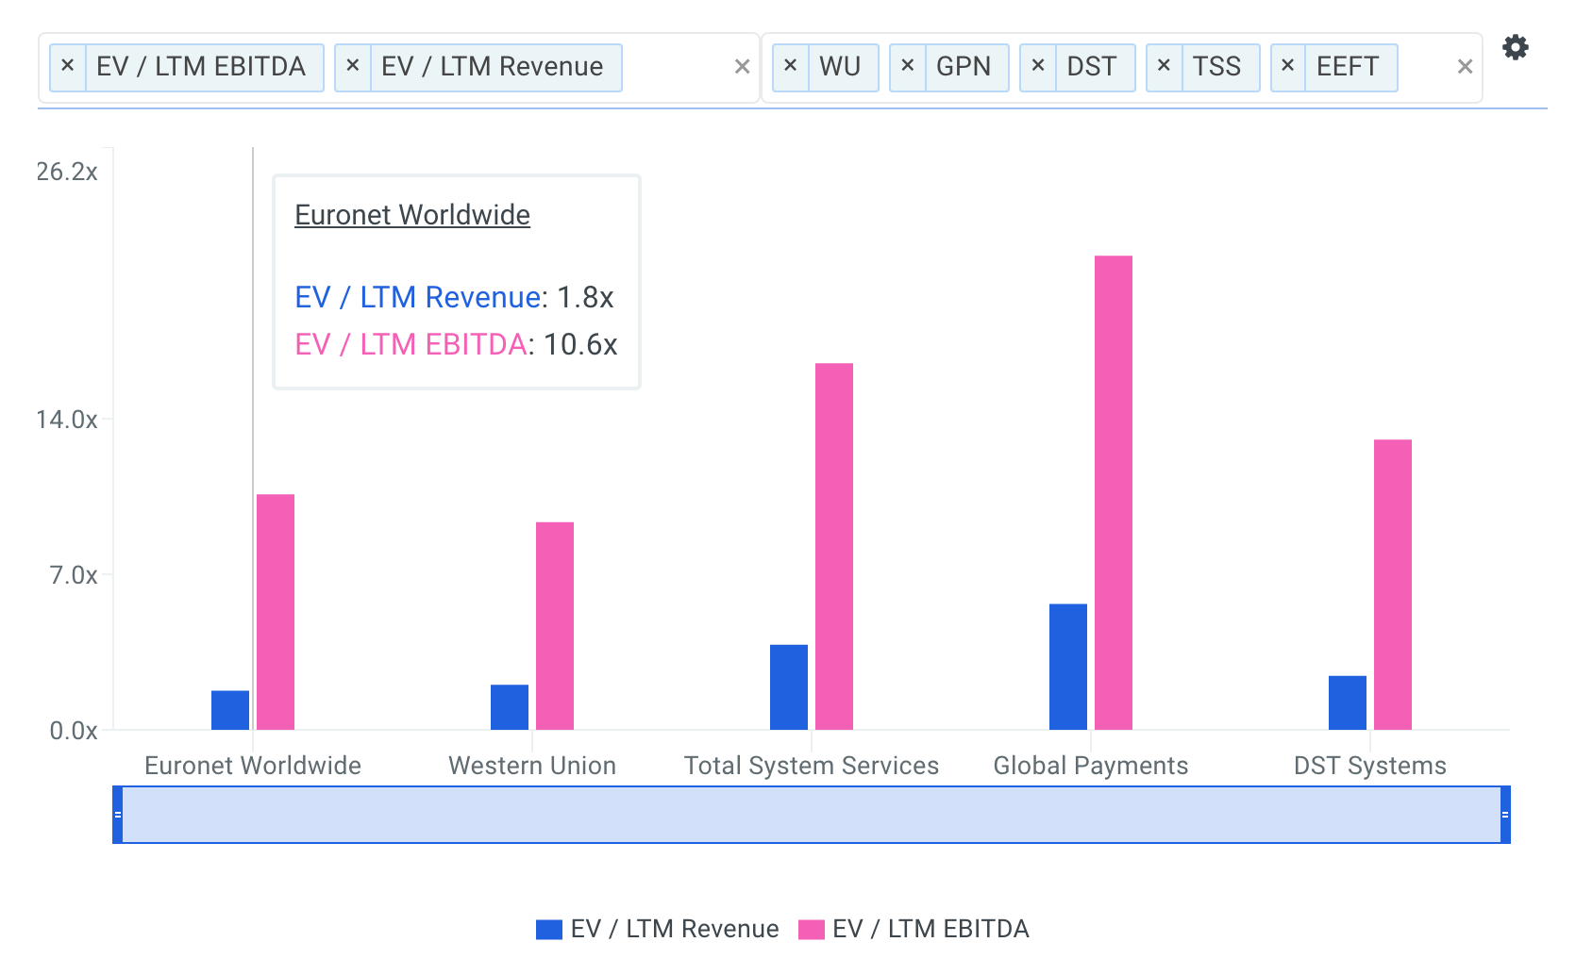This screenshot has height=975, width=1576.
Task: Click the Total System Services axis label
Action: 812,766
